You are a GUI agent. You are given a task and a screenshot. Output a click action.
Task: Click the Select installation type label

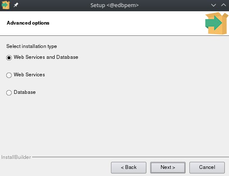(x=32, y=46)
